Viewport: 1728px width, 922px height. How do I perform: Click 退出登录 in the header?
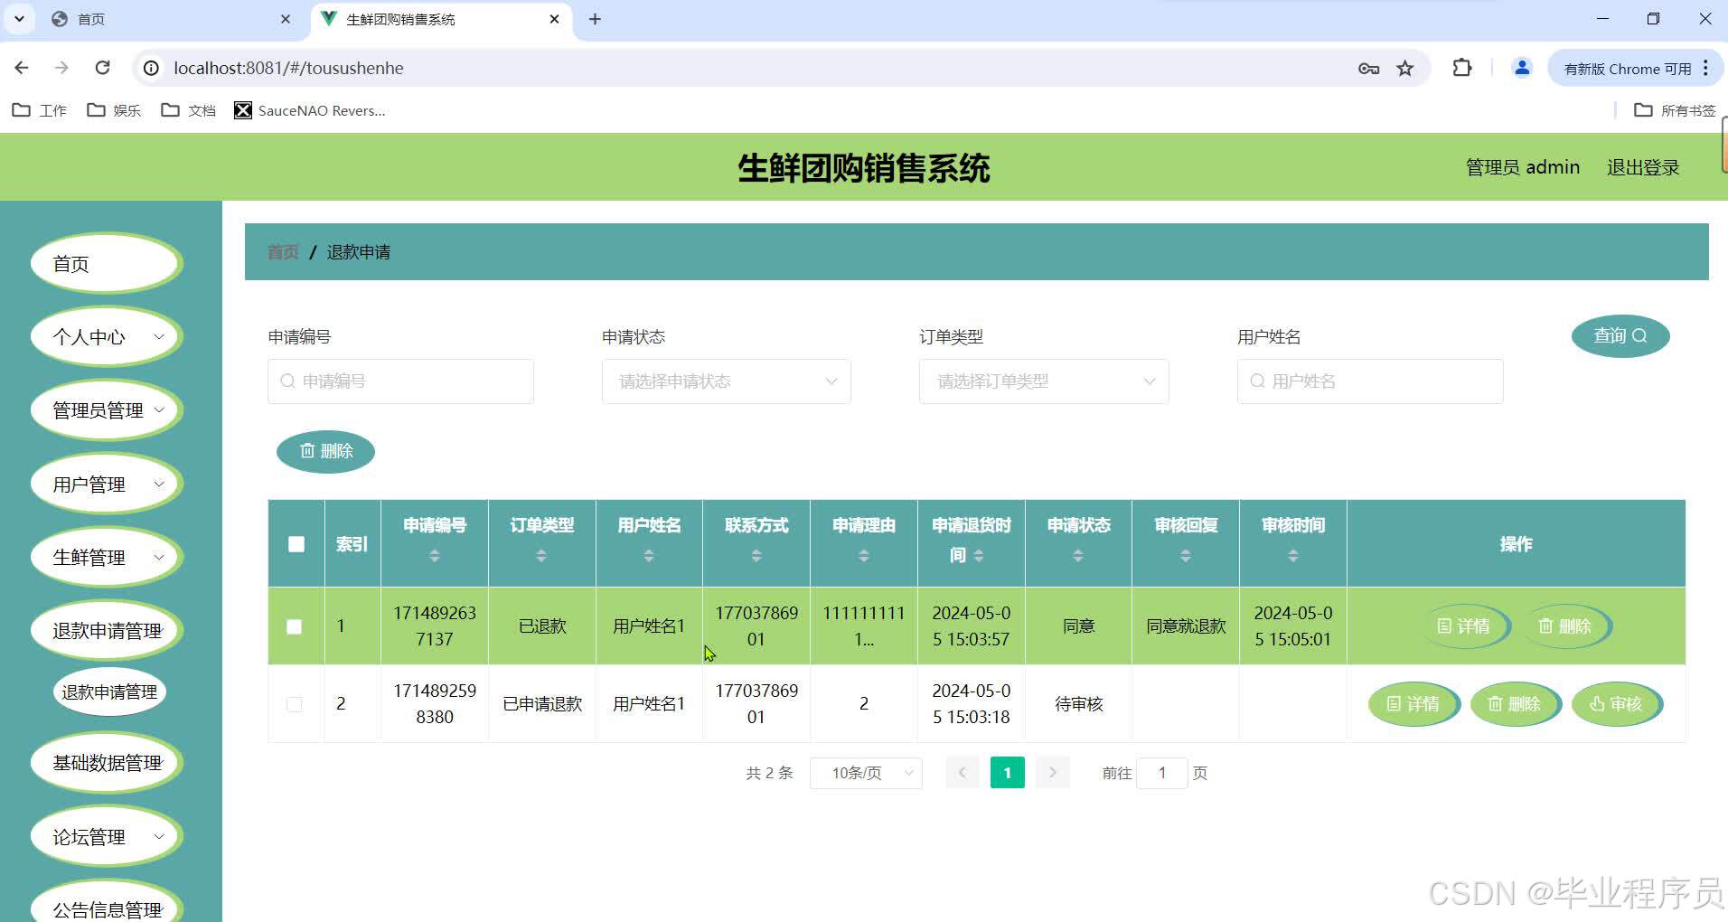click(x=1643, y=167)
